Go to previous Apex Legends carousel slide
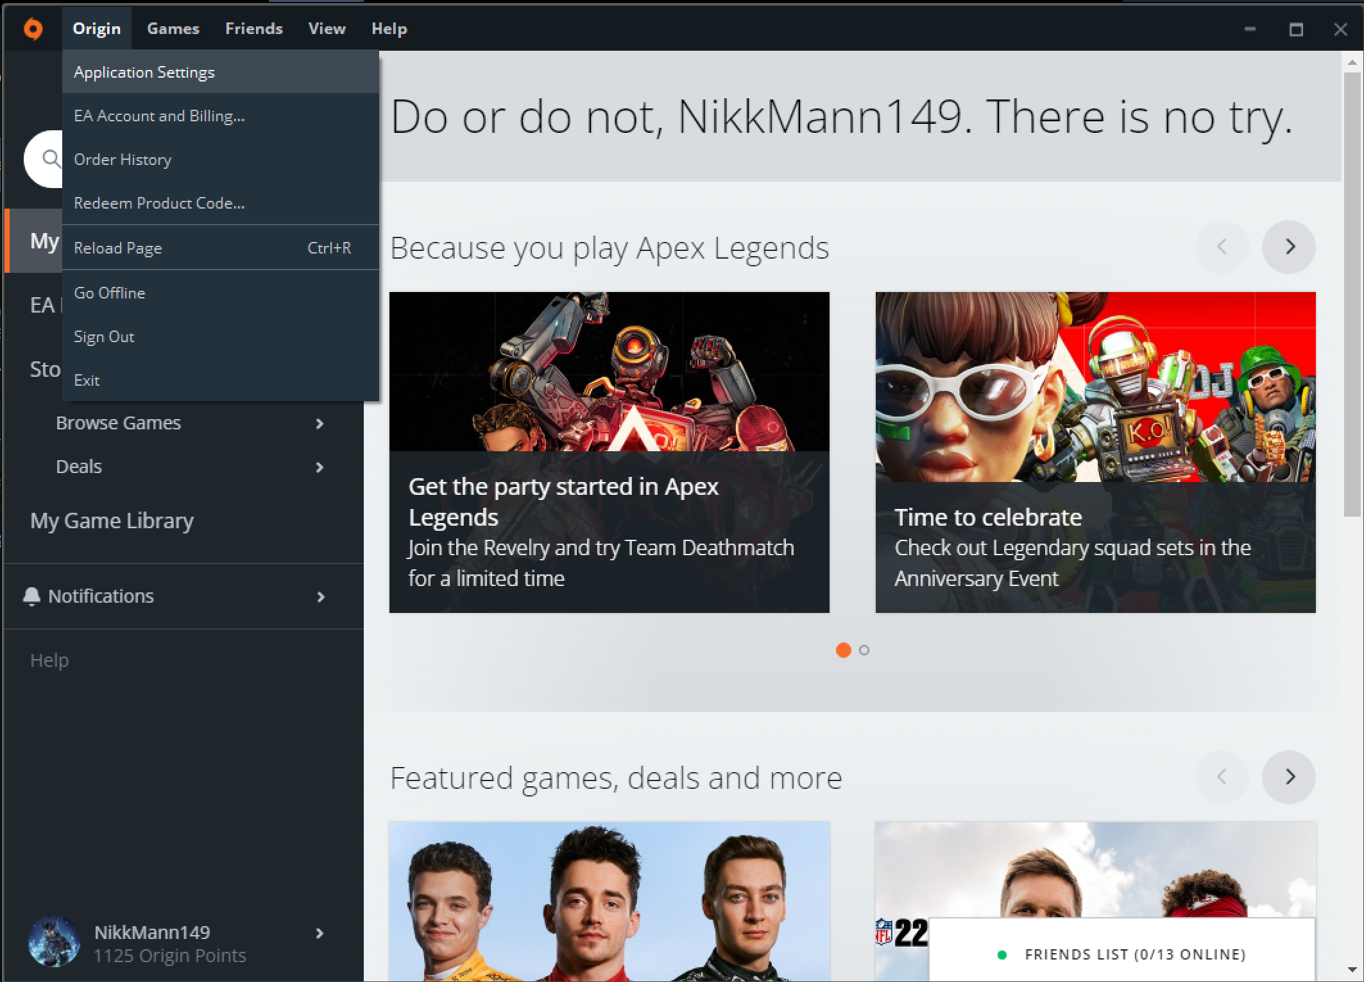 (x=1222, y=247)
